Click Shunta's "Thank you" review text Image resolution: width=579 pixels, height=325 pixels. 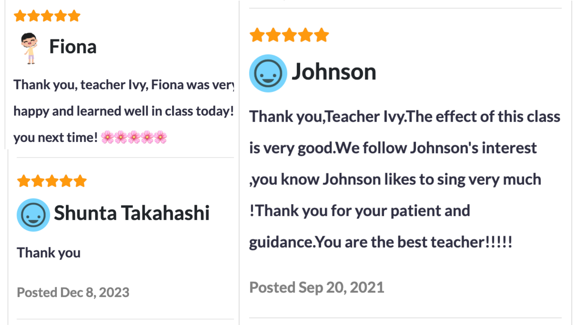point(49,253)
